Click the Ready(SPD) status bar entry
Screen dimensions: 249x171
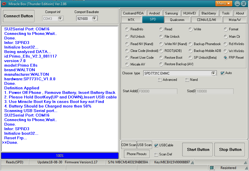[x=14, y=162]
